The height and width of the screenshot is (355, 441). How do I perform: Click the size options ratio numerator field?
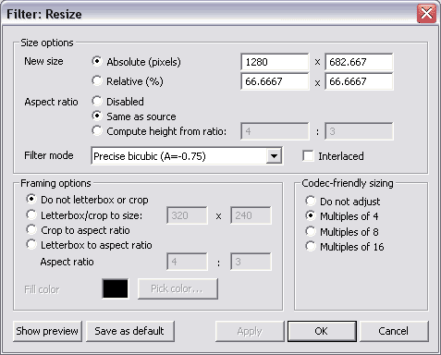click(x=275, y=131)
